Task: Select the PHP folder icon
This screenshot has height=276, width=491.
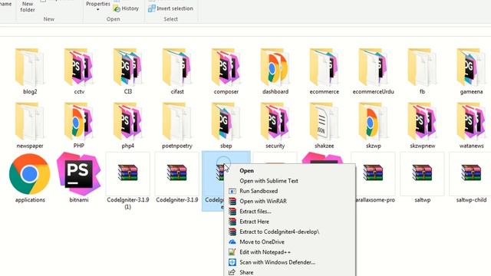Action: point(79,121)
